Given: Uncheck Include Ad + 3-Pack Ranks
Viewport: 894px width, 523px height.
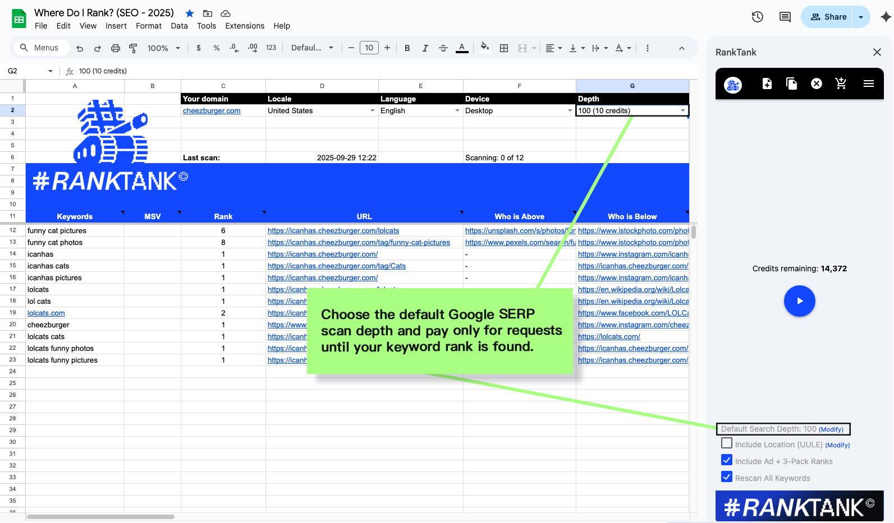Looking at the screenshot, I should pyautogui.click(x=727, y=460).
